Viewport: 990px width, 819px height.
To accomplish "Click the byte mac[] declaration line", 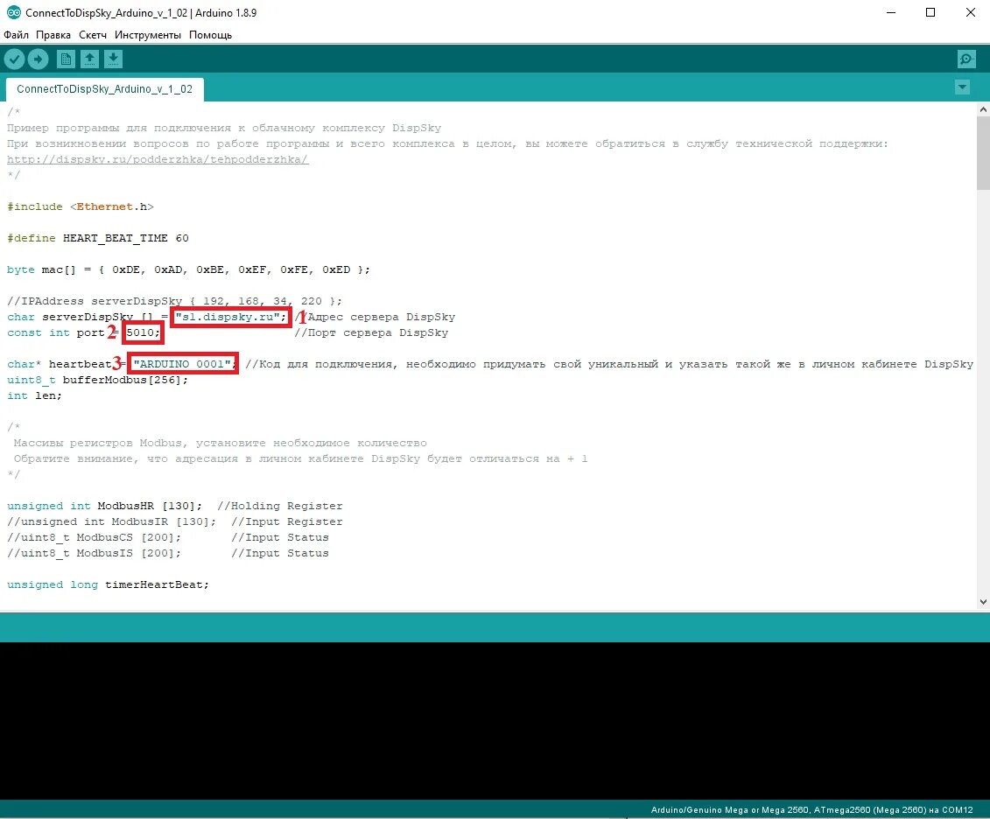I will (x=188, y=270).
